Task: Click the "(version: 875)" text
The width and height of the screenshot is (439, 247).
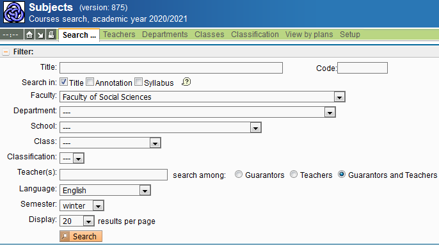Action: (103, 8)
